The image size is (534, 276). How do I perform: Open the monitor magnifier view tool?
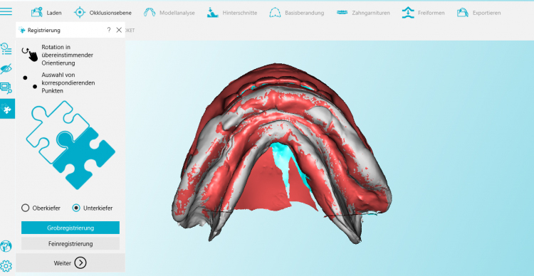click(6, 88)
